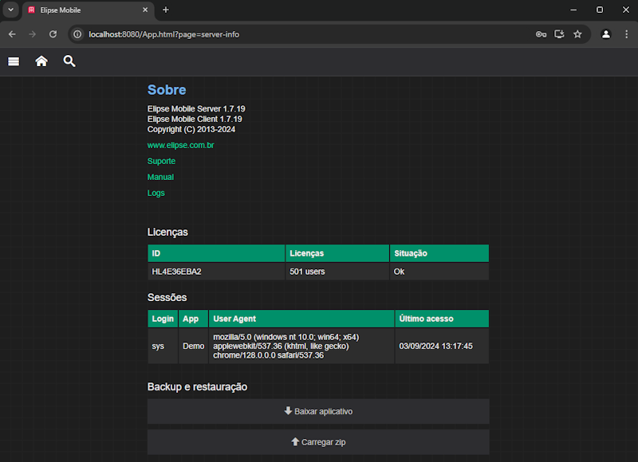Go to the Home icon
Screen dimensions: 638x462
click(41, 61)
